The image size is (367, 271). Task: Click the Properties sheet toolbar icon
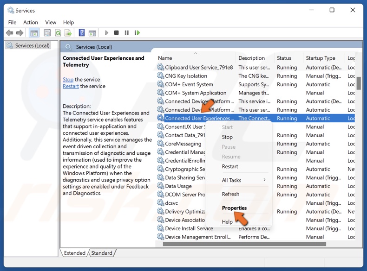click(47, 33)
